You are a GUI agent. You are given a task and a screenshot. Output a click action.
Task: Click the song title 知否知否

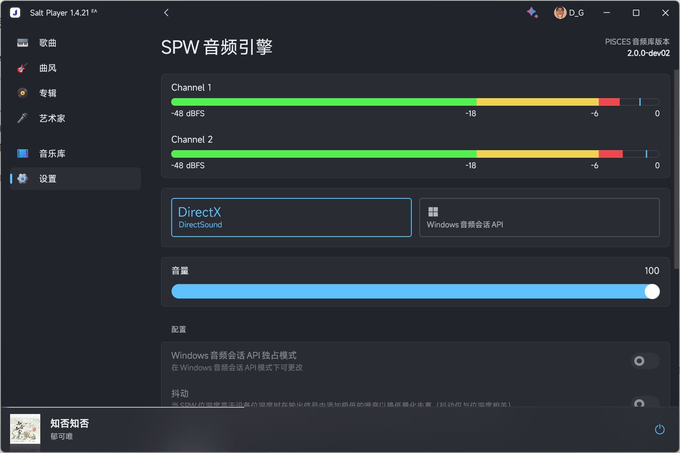point(70,423)
